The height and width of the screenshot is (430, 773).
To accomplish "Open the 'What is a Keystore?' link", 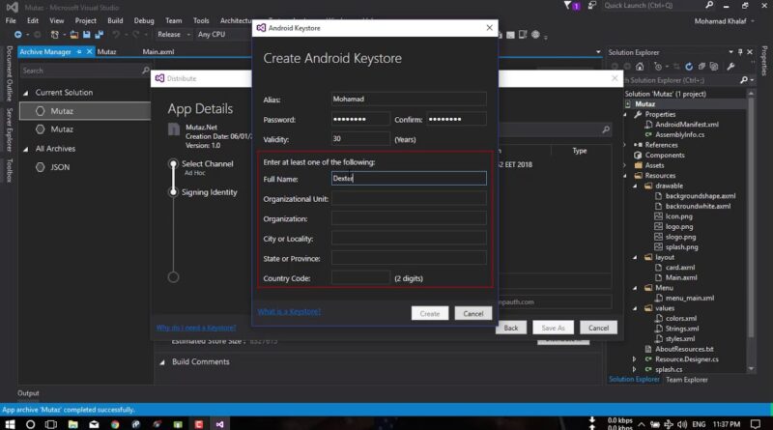I will click(x=289, y=312).
